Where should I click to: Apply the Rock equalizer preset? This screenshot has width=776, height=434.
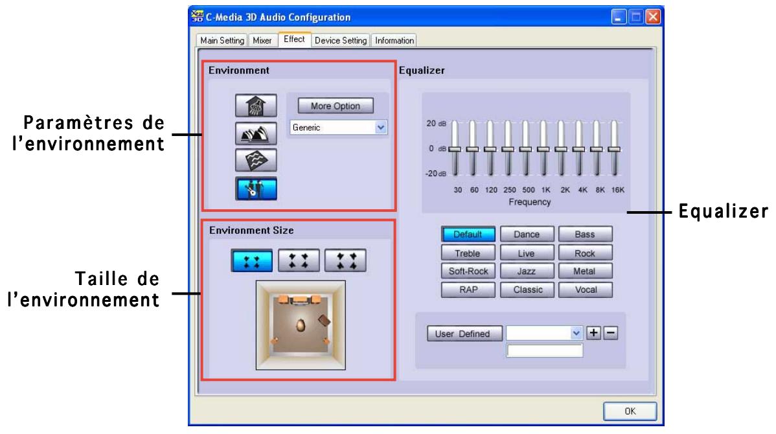[x=585, y=253]
